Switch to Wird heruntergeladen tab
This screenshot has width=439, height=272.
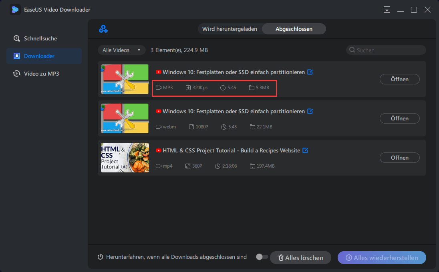tap(230, 29)
